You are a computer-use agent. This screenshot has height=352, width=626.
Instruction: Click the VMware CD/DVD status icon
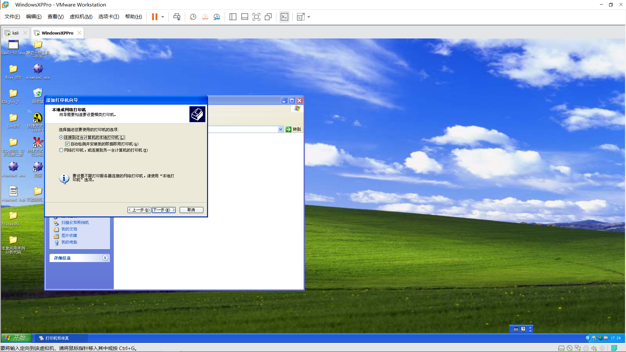pyautogui.click(x=570, y=348)
